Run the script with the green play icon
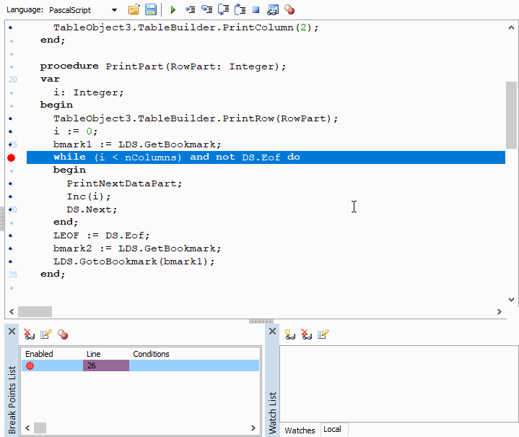Viewport: 519px width, 437px height. click(173, 10)
